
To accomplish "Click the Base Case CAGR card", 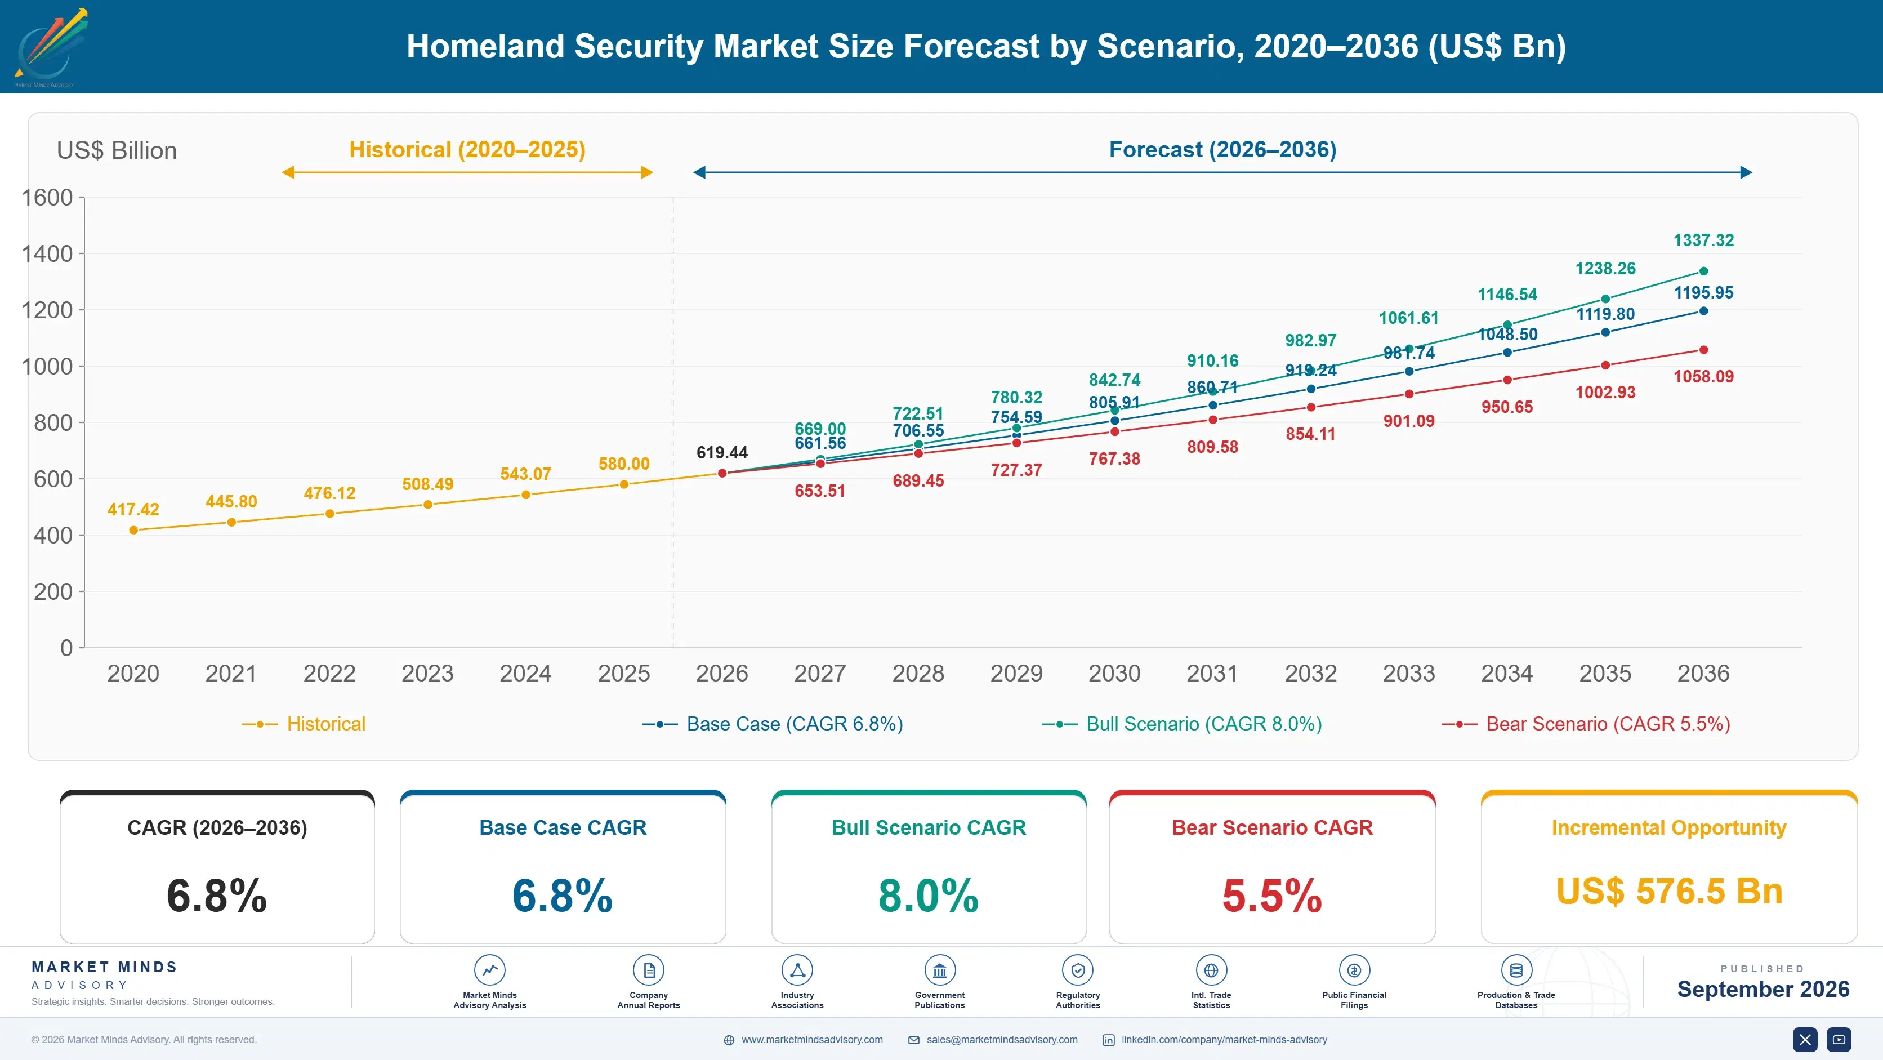I will (563, 867).
